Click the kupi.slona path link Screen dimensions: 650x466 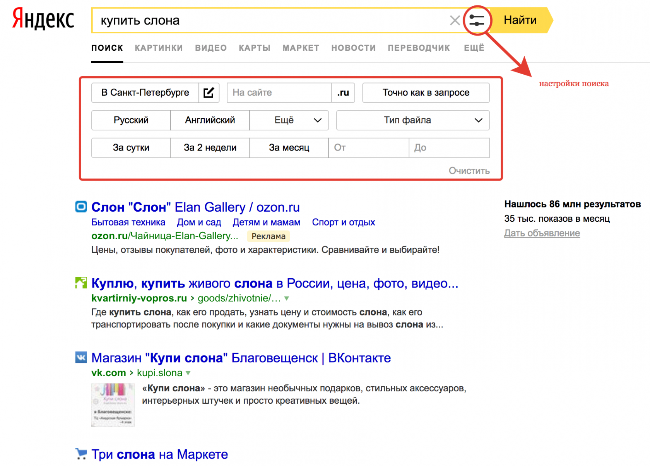[x=160, y=373]
